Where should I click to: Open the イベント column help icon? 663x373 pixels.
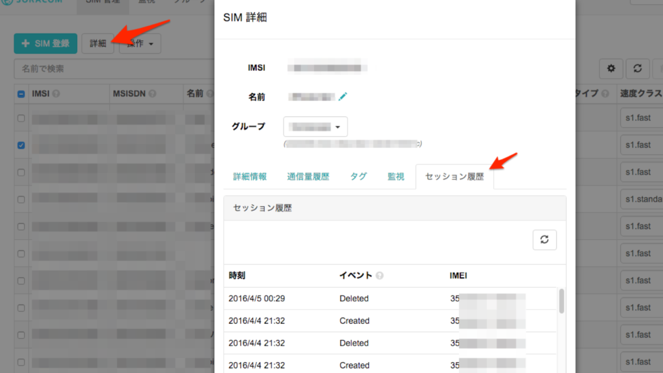point(379,275)
